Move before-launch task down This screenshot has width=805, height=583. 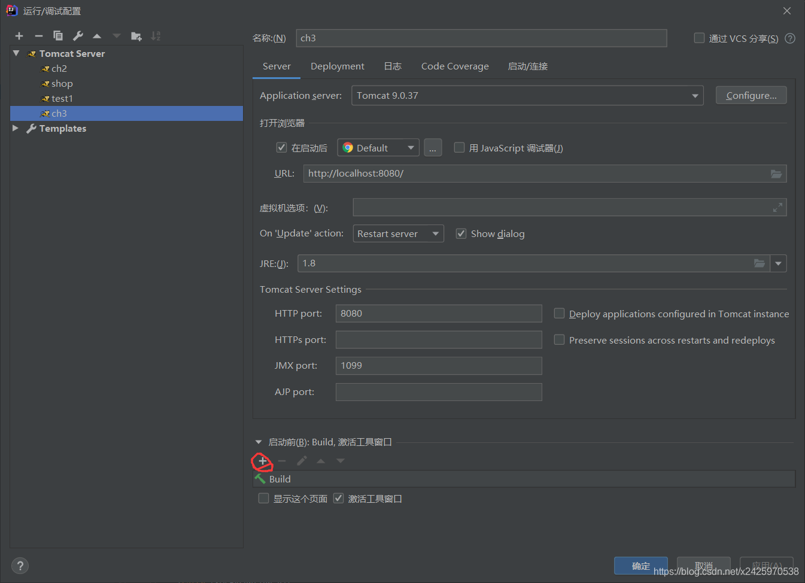341,461
